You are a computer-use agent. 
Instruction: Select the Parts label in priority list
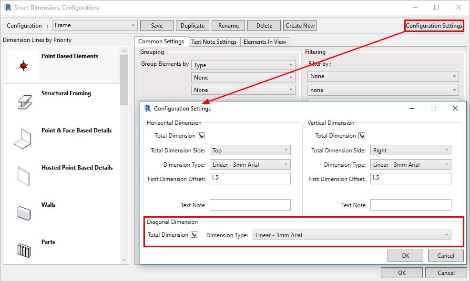click(48, 242)
